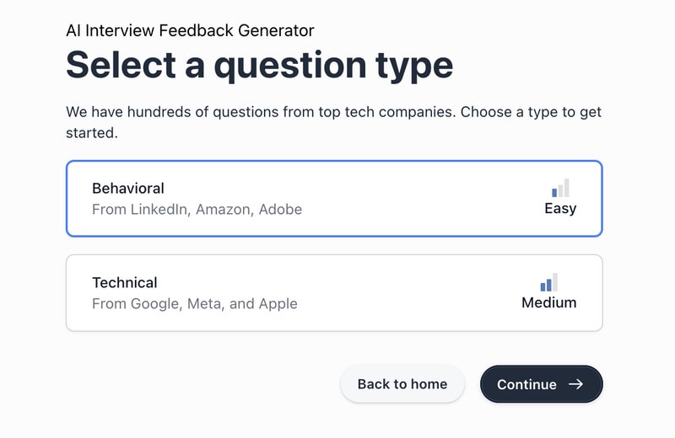Click the "Easy" difficulty label

560,209
